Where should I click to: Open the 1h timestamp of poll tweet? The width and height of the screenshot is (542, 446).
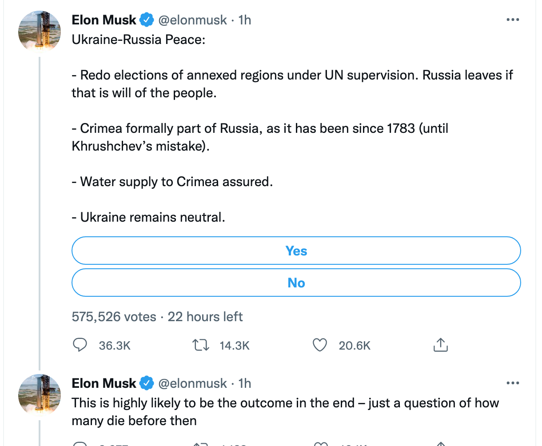pos(245,20)
